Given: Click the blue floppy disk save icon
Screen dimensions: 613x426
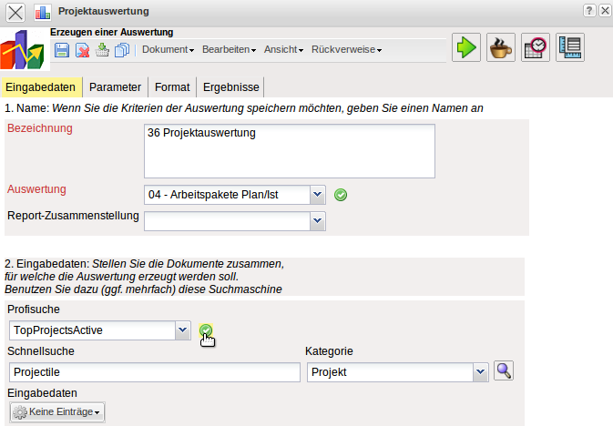Looking at the screenshot, I should click(62, 50).
